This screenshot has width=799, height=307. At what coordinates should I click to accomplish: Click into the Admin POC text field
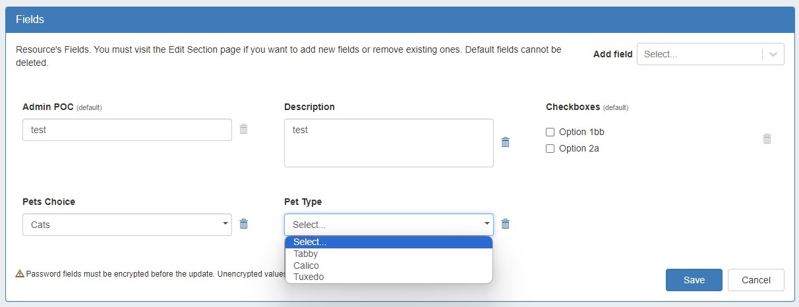point(127,130)
